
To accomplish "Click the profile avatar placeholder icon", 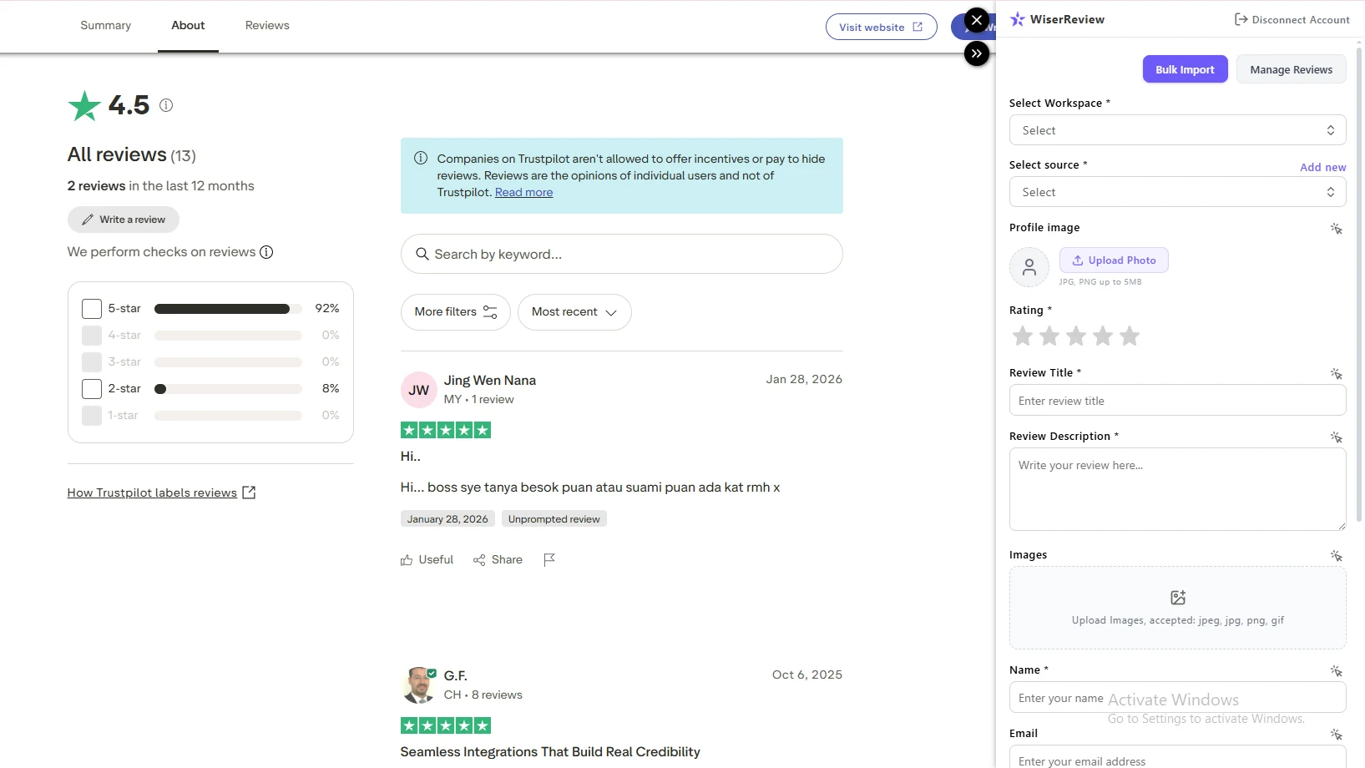I will (1029, 267).
